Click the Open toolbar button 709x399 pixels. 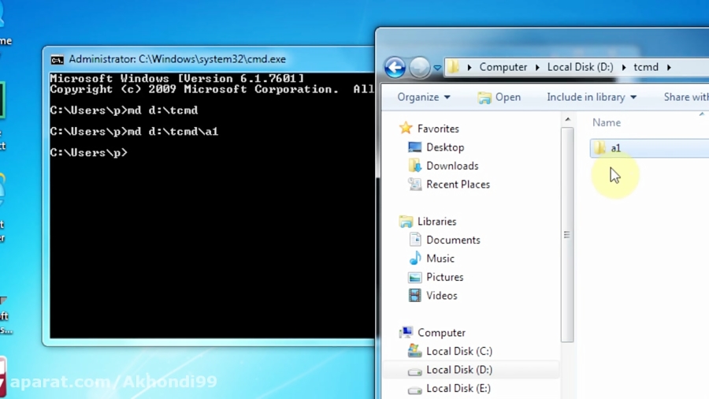coord(499,97)
